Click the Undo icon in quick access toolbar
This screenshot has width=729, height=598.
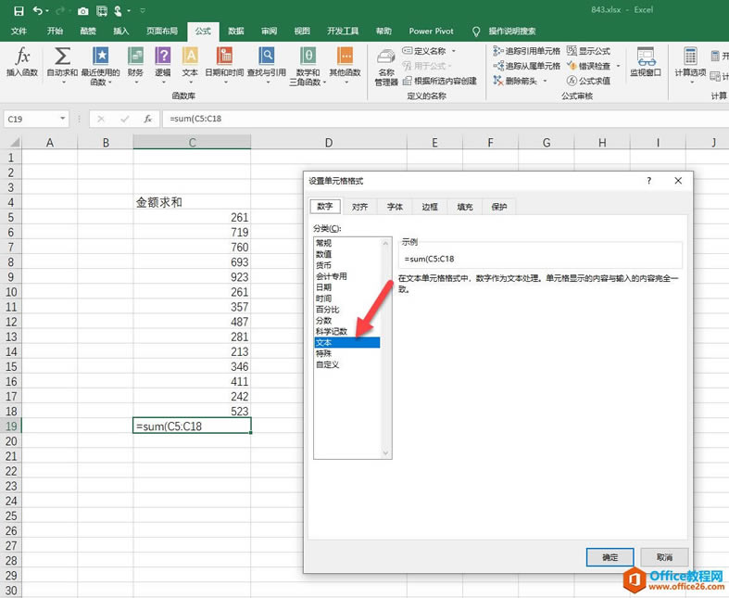coord(38,10)
